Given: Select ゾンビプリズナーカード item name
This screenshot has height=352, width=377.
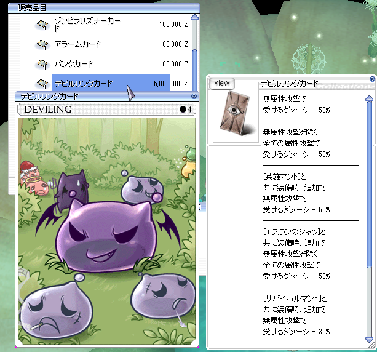Looking at the screenshot, I should point(87,25).
